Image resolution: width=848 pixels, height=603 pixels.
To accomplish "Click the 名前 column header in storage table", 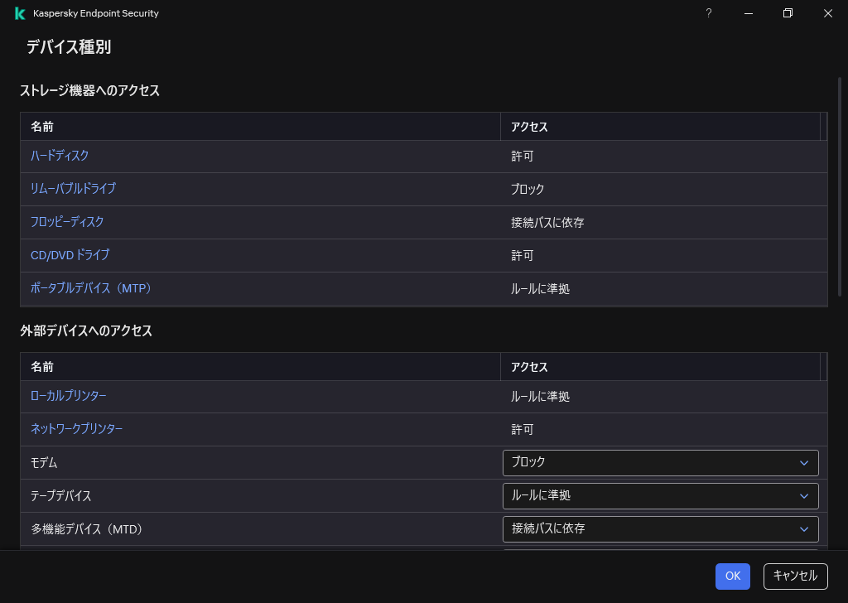I will coord(43,127).
